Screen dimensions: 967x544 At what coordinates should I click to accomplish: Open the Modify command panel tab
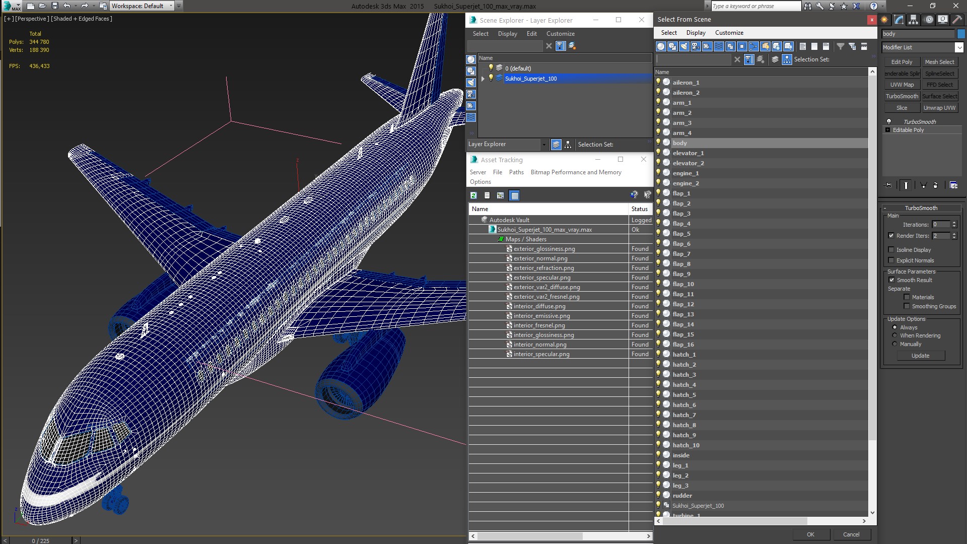pos(899,20)
